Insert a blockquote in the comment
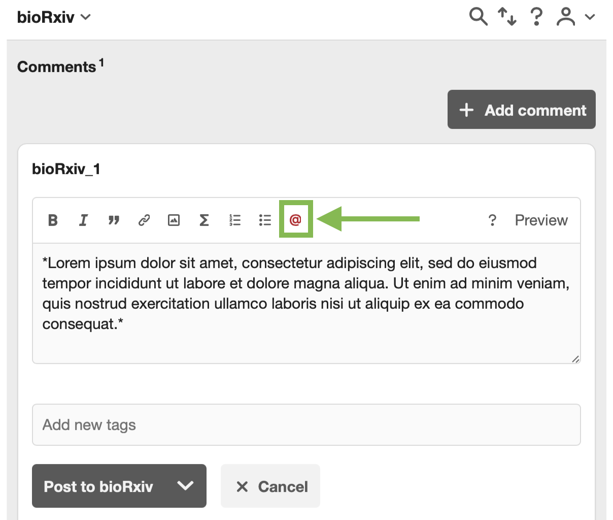Viewport: 613px width, 520px height. pyautogui.click(x=114, y=220)
